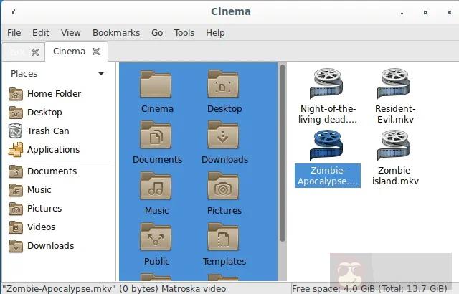Close the Cinema tab
459x294 pixels.
click(95, 52)
